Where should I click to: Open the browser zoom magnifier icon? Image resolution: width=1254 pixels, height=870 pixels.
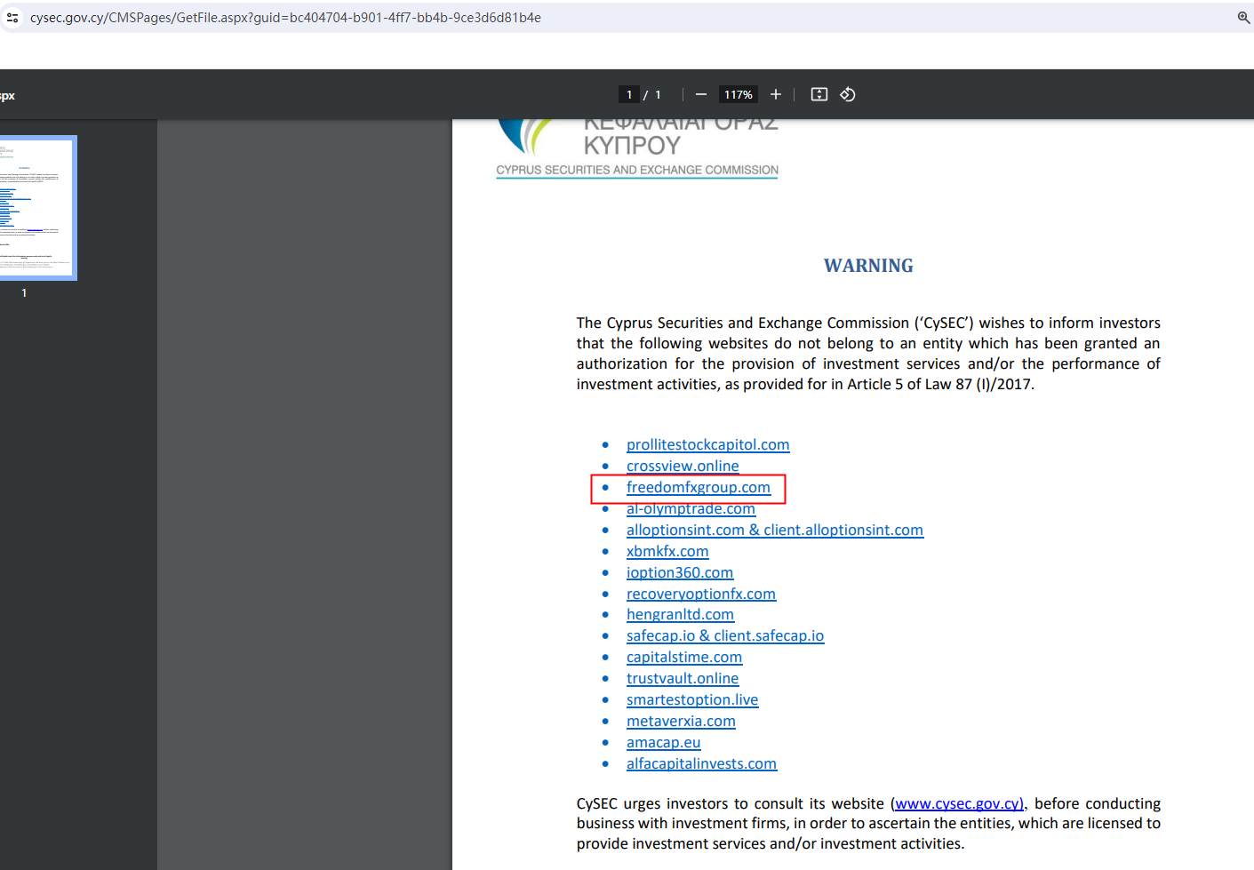point(1243,18)
